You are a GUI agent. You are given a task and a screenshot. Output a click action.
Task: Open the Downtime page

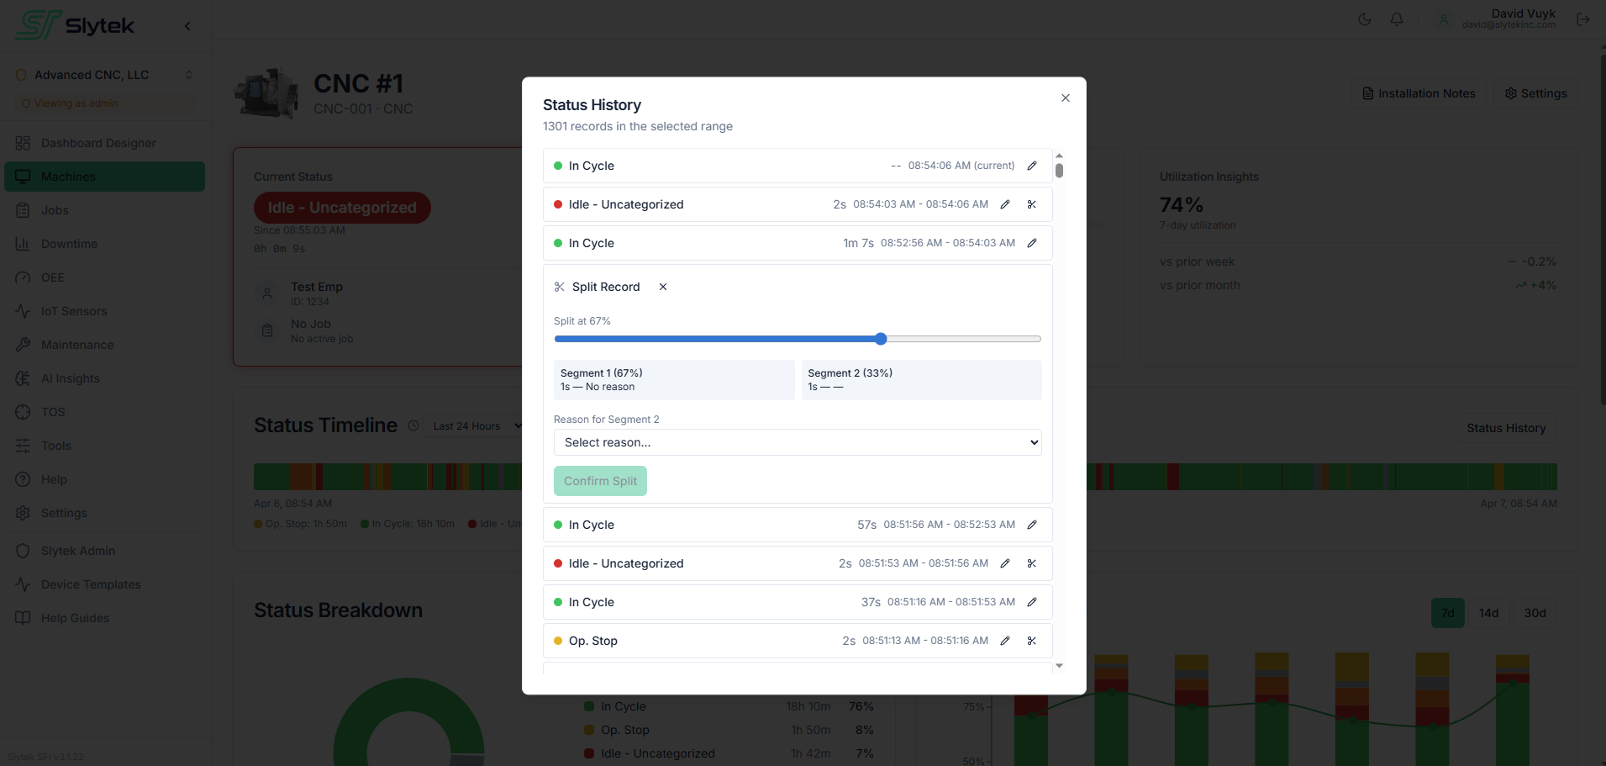[x=105, y=244]
